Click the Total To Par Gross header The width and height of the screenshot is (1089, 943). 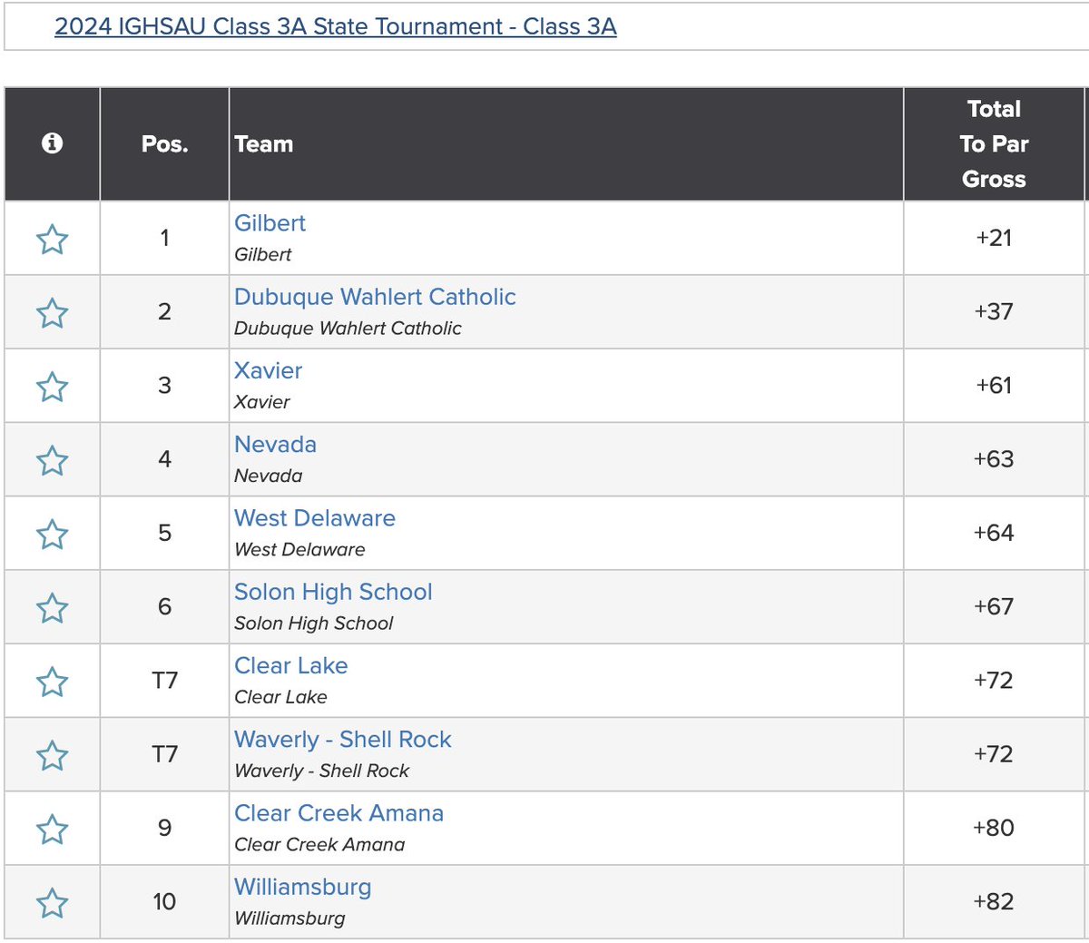(x=995, y=142)
